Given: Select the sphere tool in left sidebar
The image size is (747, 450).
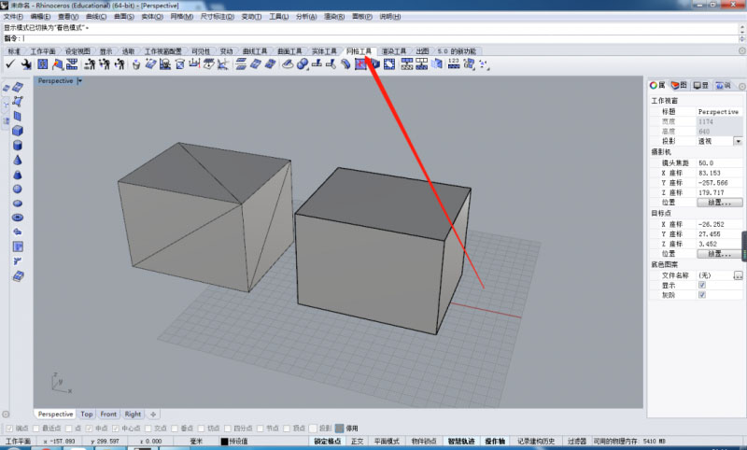Looking at the screenshot, I should tap(18, 189).
